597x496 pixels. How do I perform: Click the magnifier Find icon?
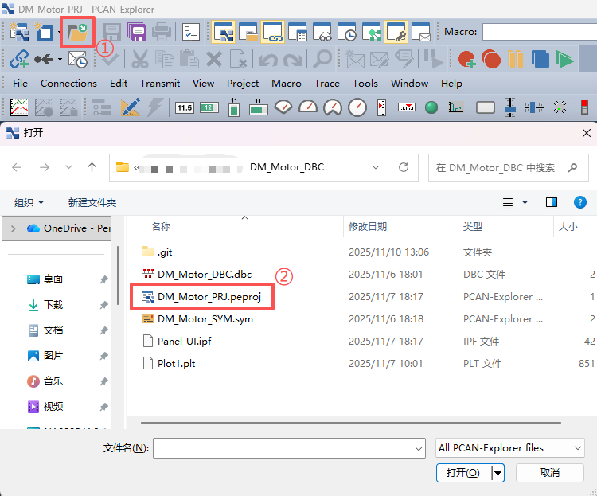click(x=322, y=59)
